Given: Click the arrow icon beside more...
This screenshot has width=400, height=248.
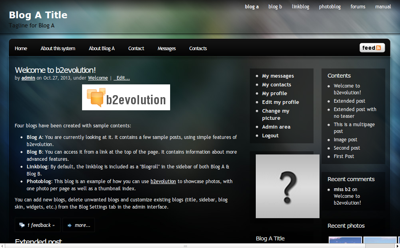Looking at the screenshot, I should point(69,225).
